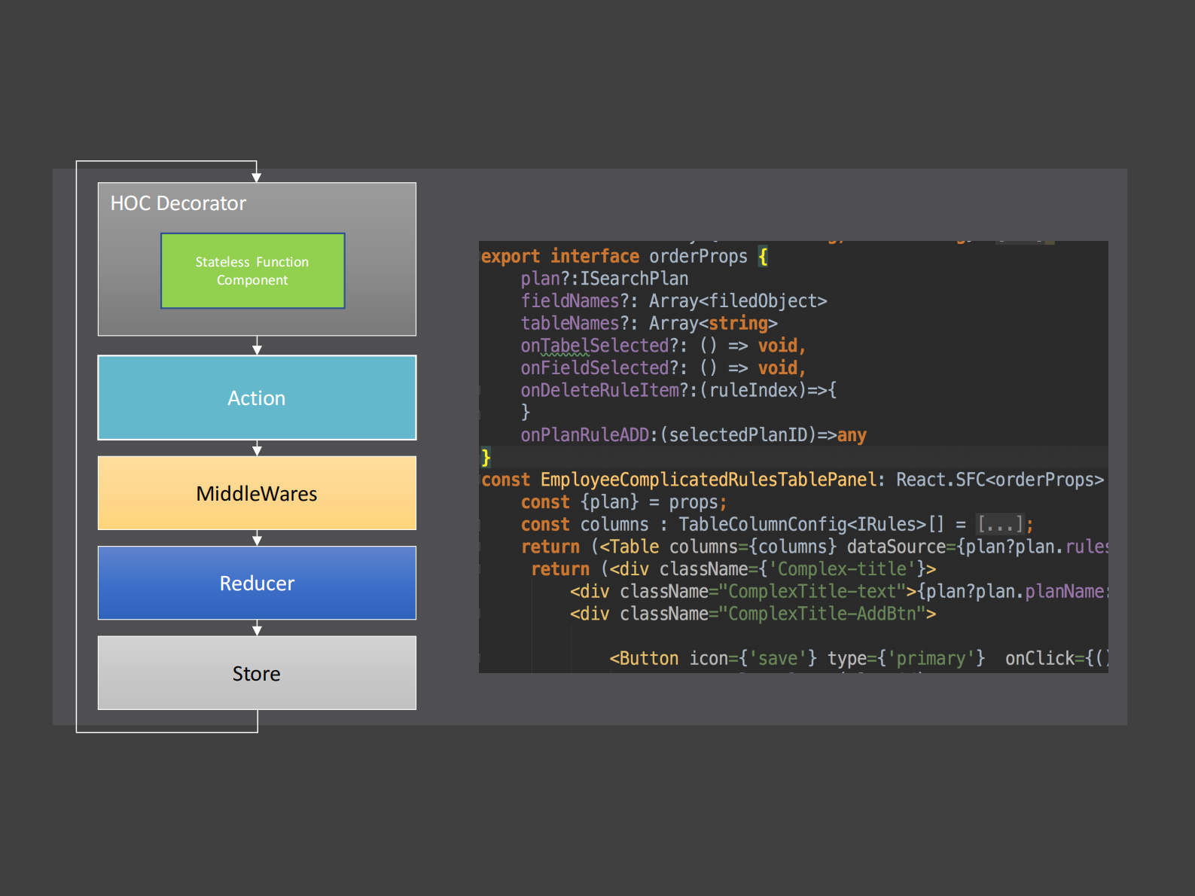Select the green Stateless Function Component box
The image size is (1195, 896).
252,271
